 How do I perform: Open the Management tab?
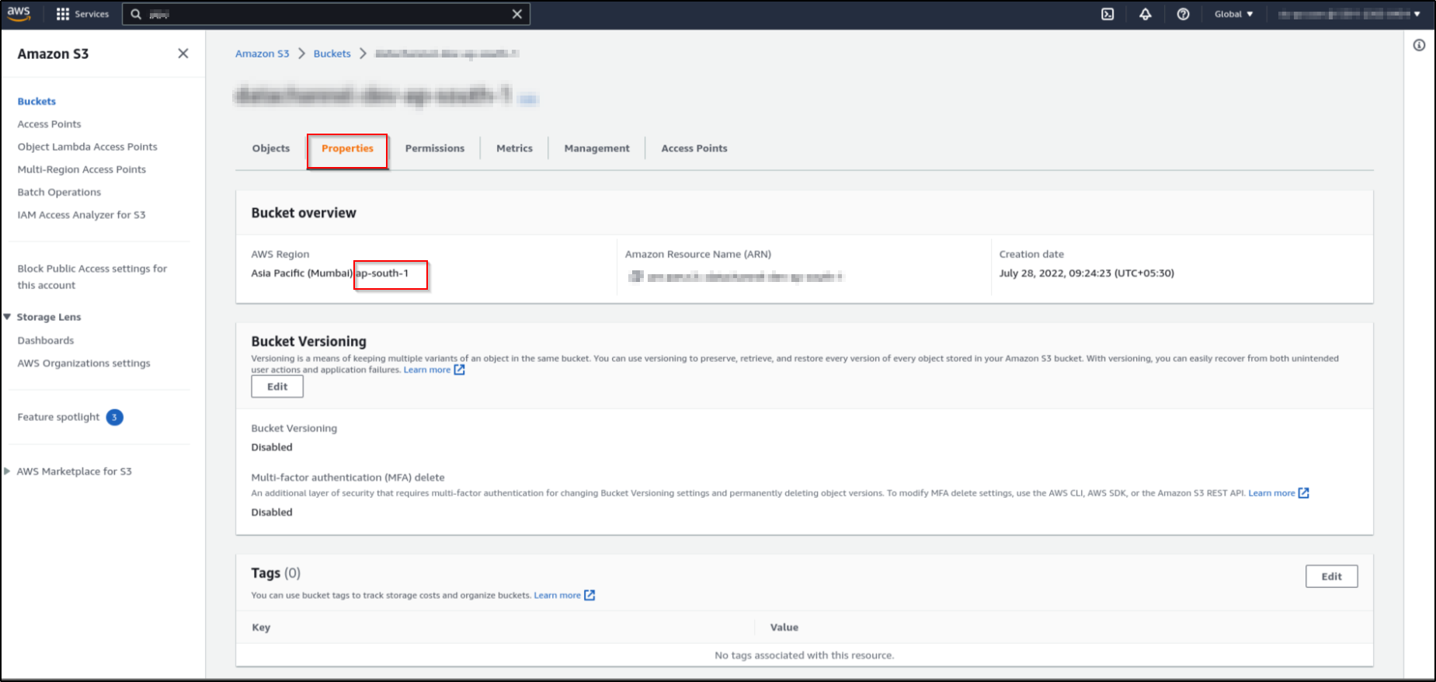pyautogui.click(x=597, y=148)
